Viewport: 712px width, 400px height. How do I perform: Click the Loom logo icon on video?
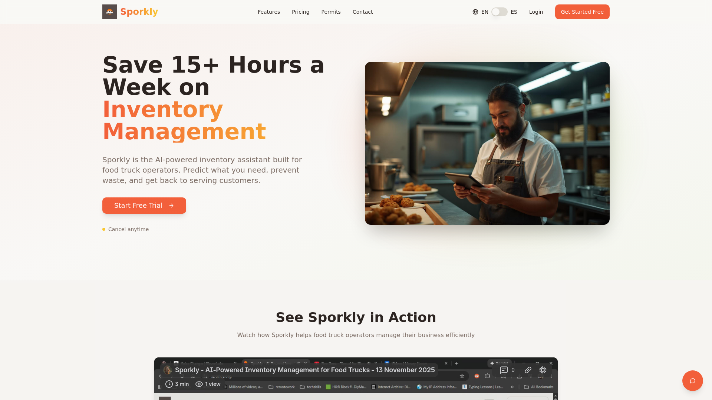[543, 370]
